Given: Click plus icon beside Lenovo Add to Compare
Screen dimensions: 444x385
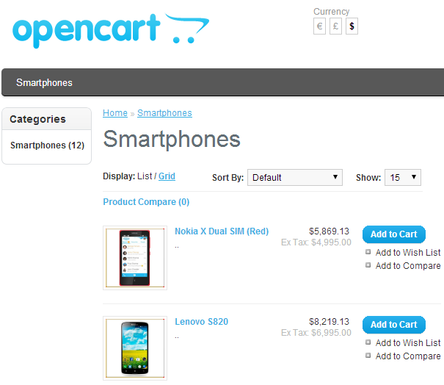Looking at the screenshot, I should tap(368, 356).
